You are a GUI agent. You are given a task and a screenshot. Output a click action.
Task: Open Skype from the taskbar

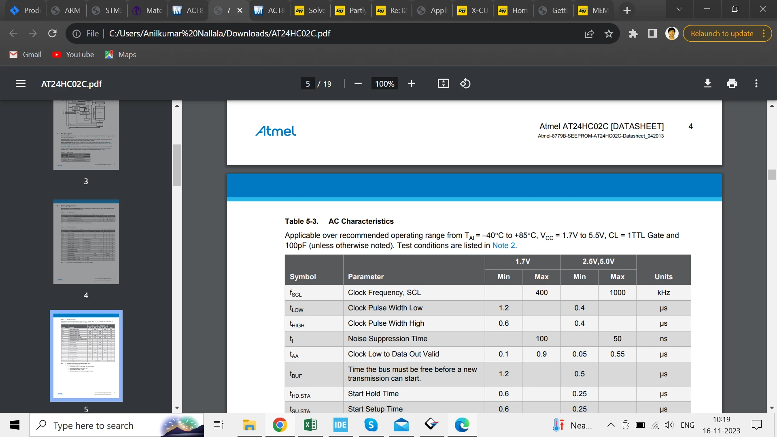tap(371, 425)
